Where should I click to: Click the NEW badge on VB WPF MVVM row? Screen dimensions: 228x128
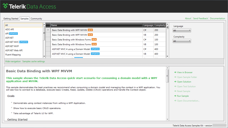click(x=90, y=35)
